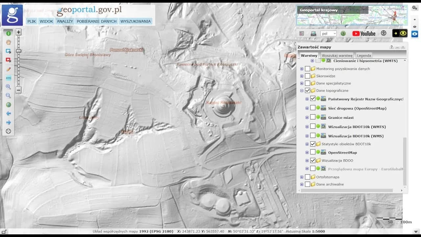
Task: Open the XYH coordinates tool
Action: point(9,78)
